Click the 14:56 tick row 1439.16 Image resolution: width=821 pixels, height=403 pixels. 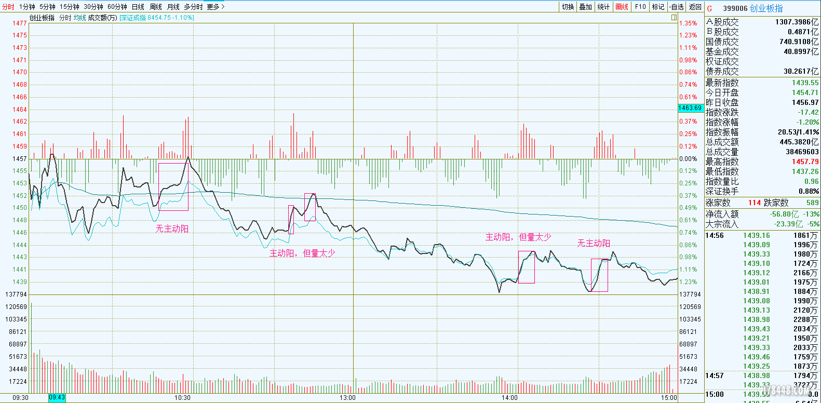point(762,235)
